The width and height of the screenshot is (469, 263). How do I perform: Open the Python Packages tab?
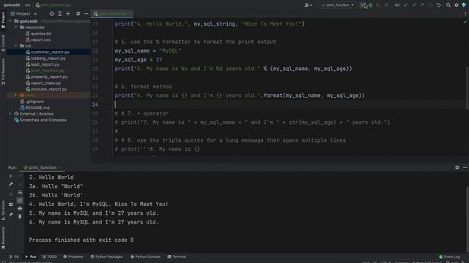coord(106,256)
